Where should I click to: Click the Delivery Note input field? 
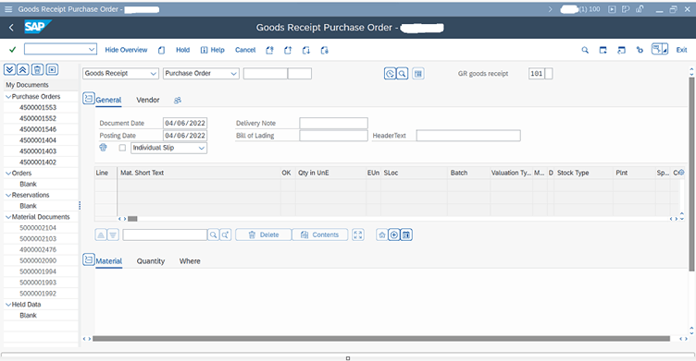point(333,123)
